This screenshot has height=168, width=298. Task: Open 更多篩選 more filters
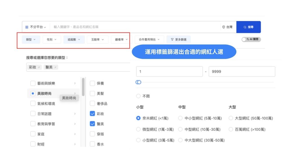pyautogui.click(x=179, y=39)
